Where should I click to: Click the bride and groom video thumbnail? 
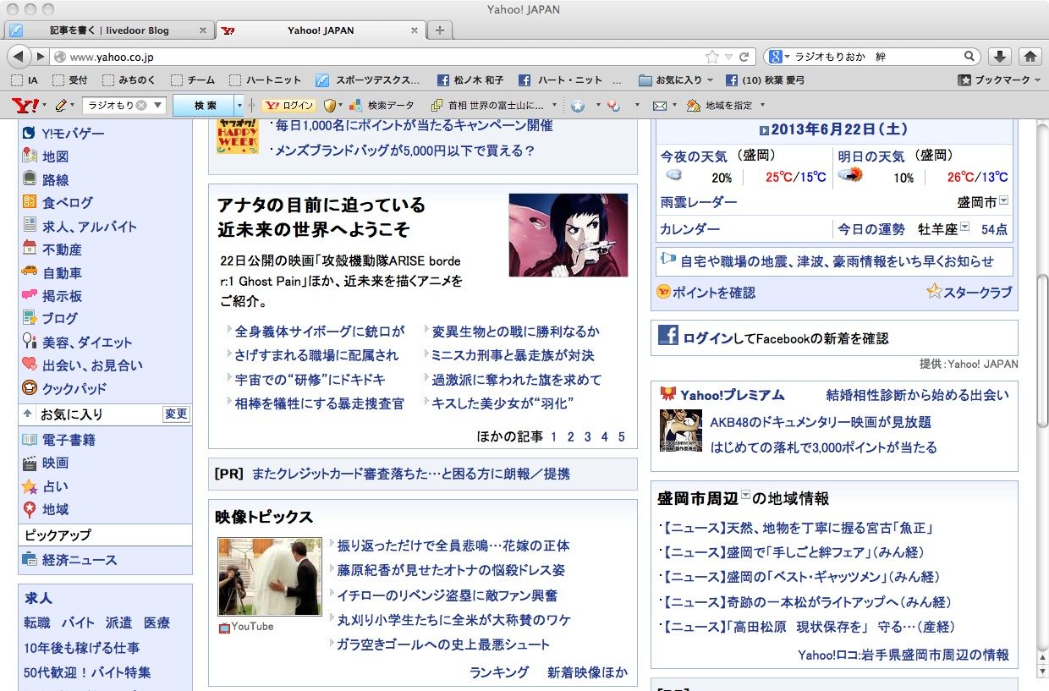[x=270, y=577]
